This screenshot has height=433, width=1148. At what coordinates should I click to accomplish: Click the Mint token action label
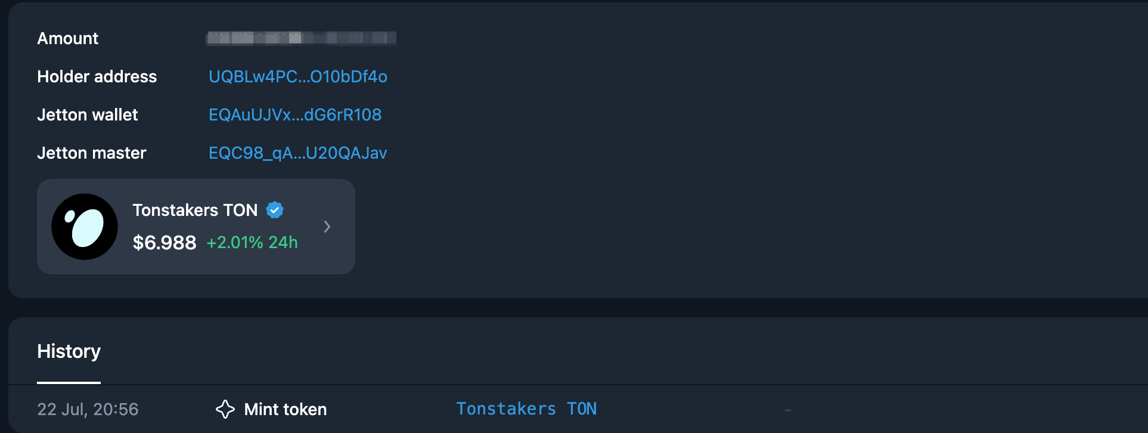[x=285, y=410]
